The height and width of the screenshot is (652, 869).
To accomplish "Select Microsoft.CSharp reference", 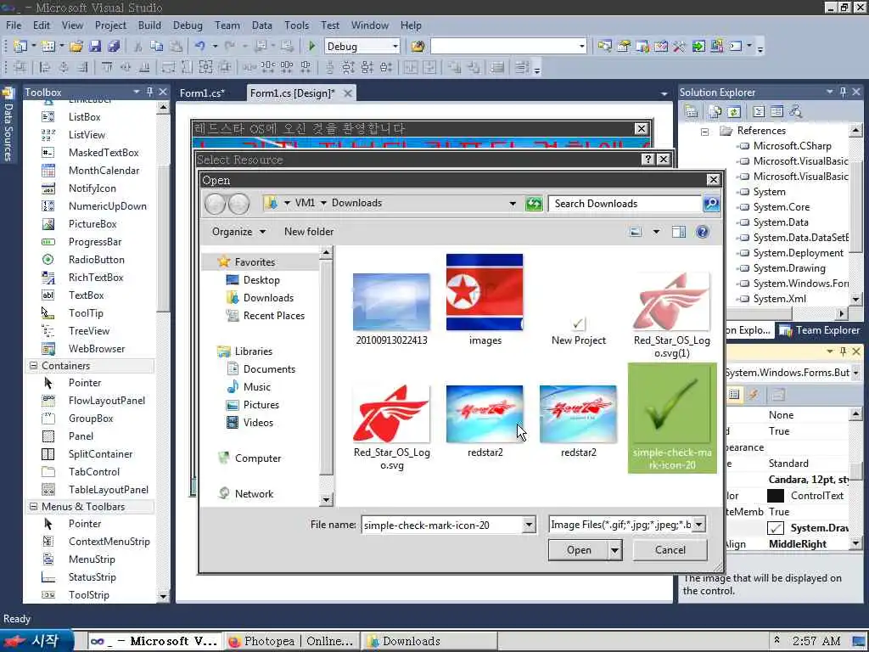I will [792, 146].
